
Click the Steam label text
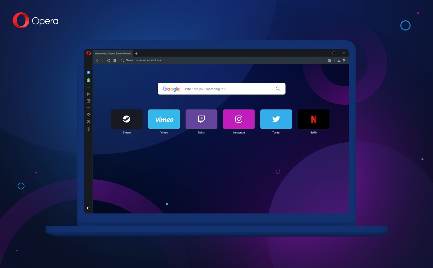click(x=127, y=133)
